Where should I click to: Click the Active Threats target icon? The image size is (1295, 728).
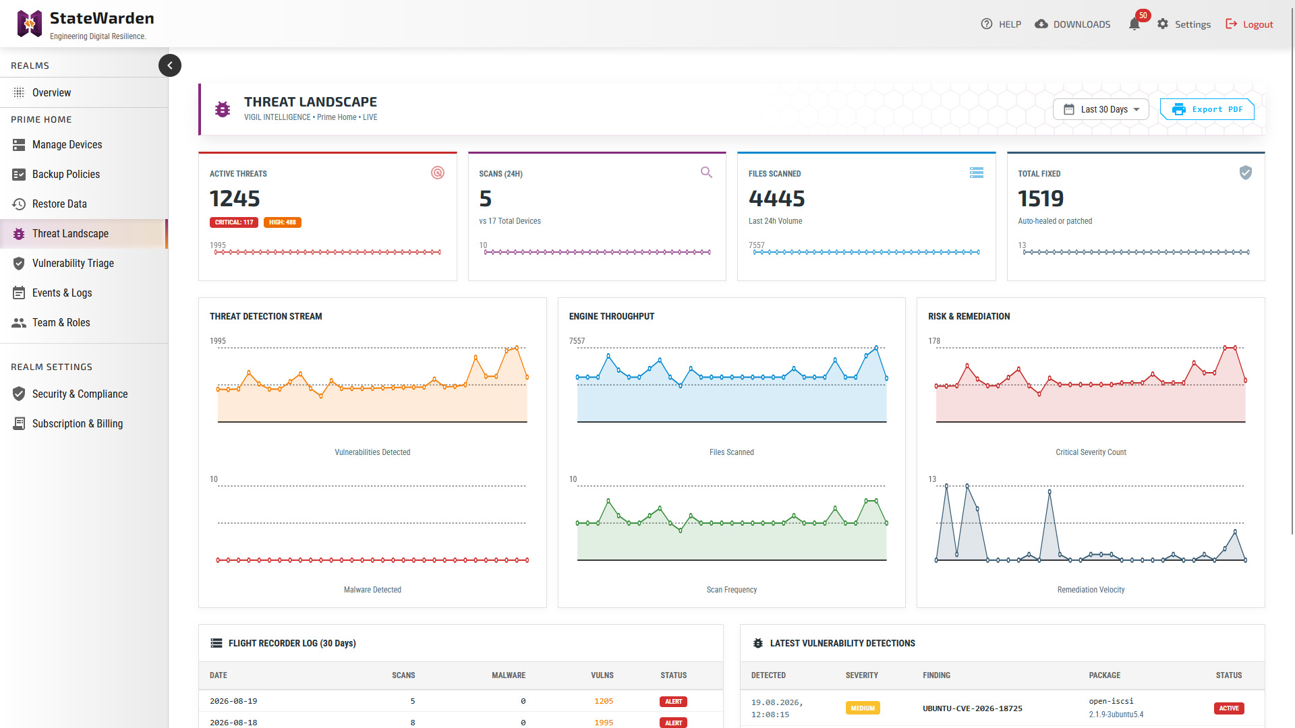click(x=438, y=173)
